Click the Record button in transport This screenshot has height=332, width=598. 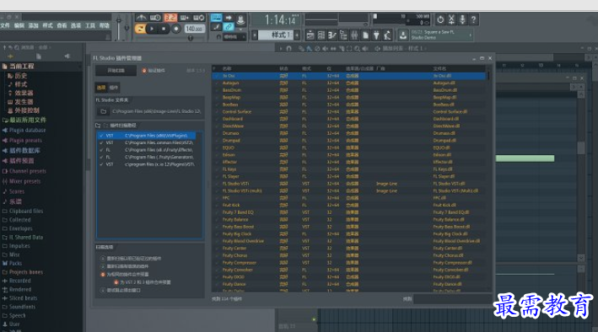coord(175,29)
